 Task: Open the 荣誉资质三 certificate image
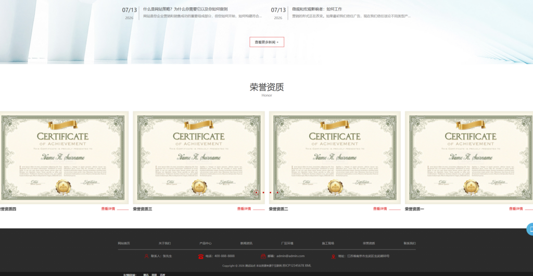tap(199, 158)
